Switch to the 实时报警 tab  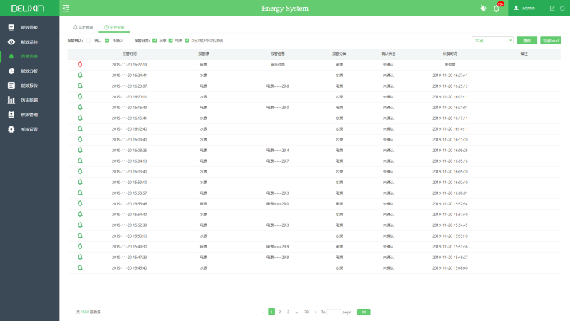[x=83, y=26]
